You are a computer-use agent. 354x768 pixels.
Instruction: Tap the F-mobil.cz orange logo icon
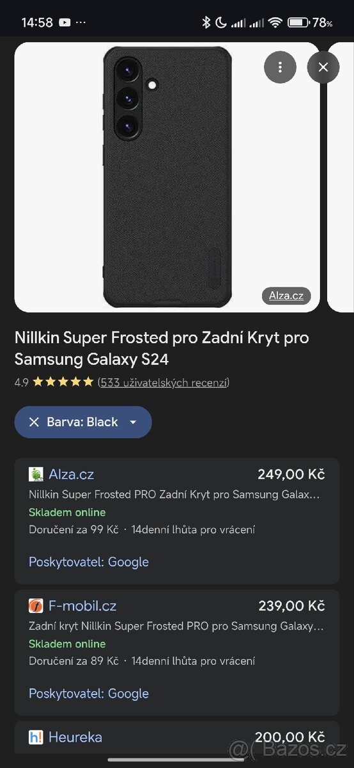36,605
